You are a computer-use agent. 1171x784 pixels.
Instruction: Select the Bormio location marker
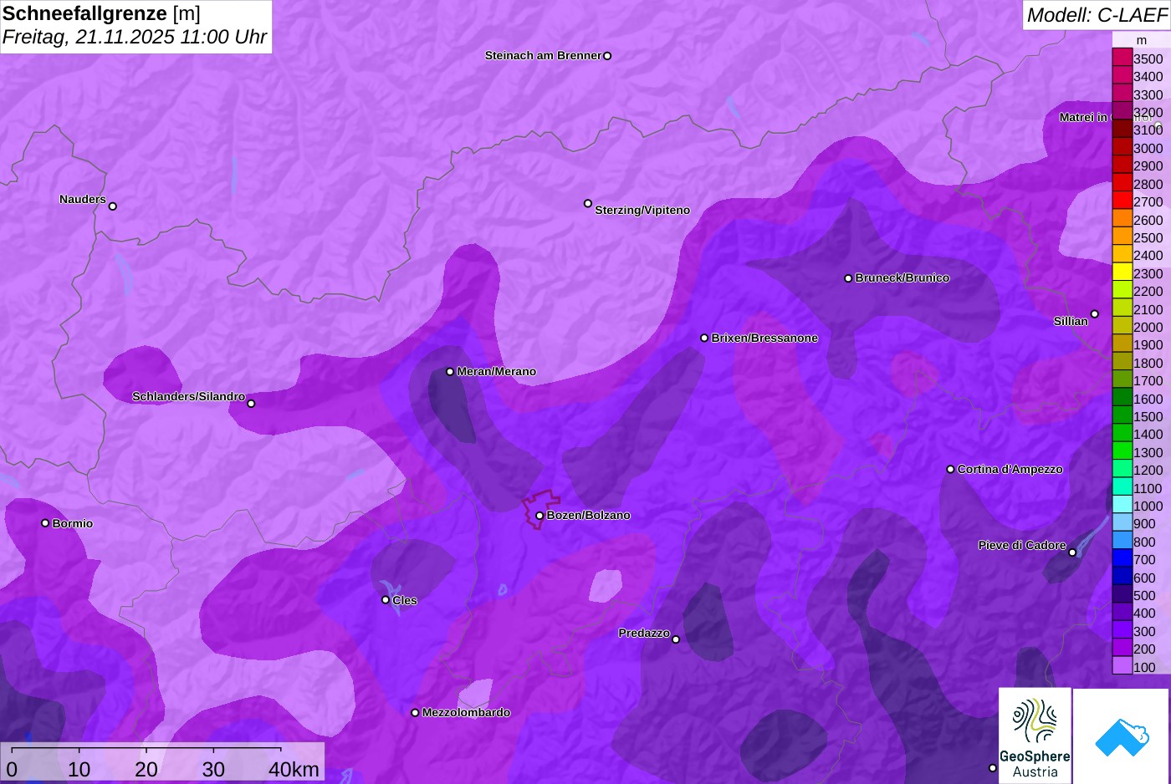tap(45, 523)
